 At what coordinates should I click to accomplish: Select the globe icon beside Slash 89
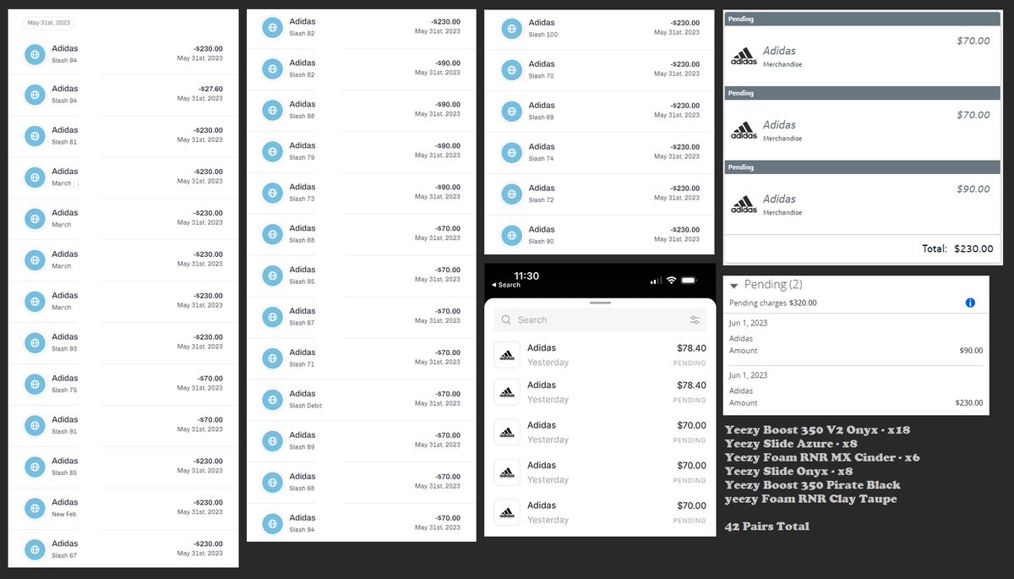[272, 441]
